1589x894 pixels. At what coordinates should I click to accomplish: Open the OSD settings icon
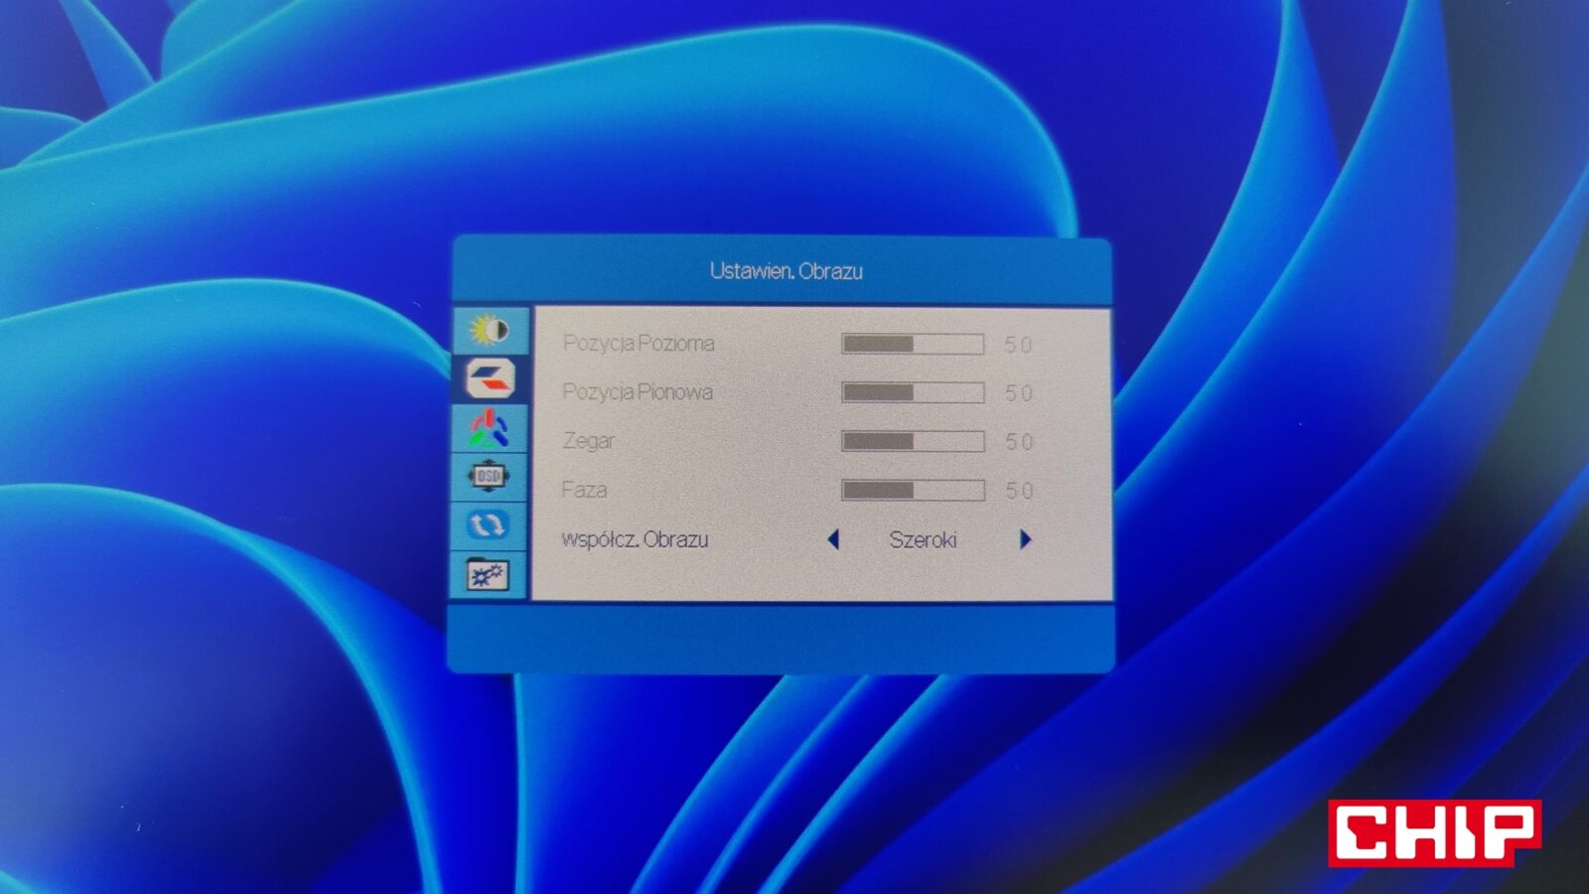pyautogui.click(x=488, y=477)
